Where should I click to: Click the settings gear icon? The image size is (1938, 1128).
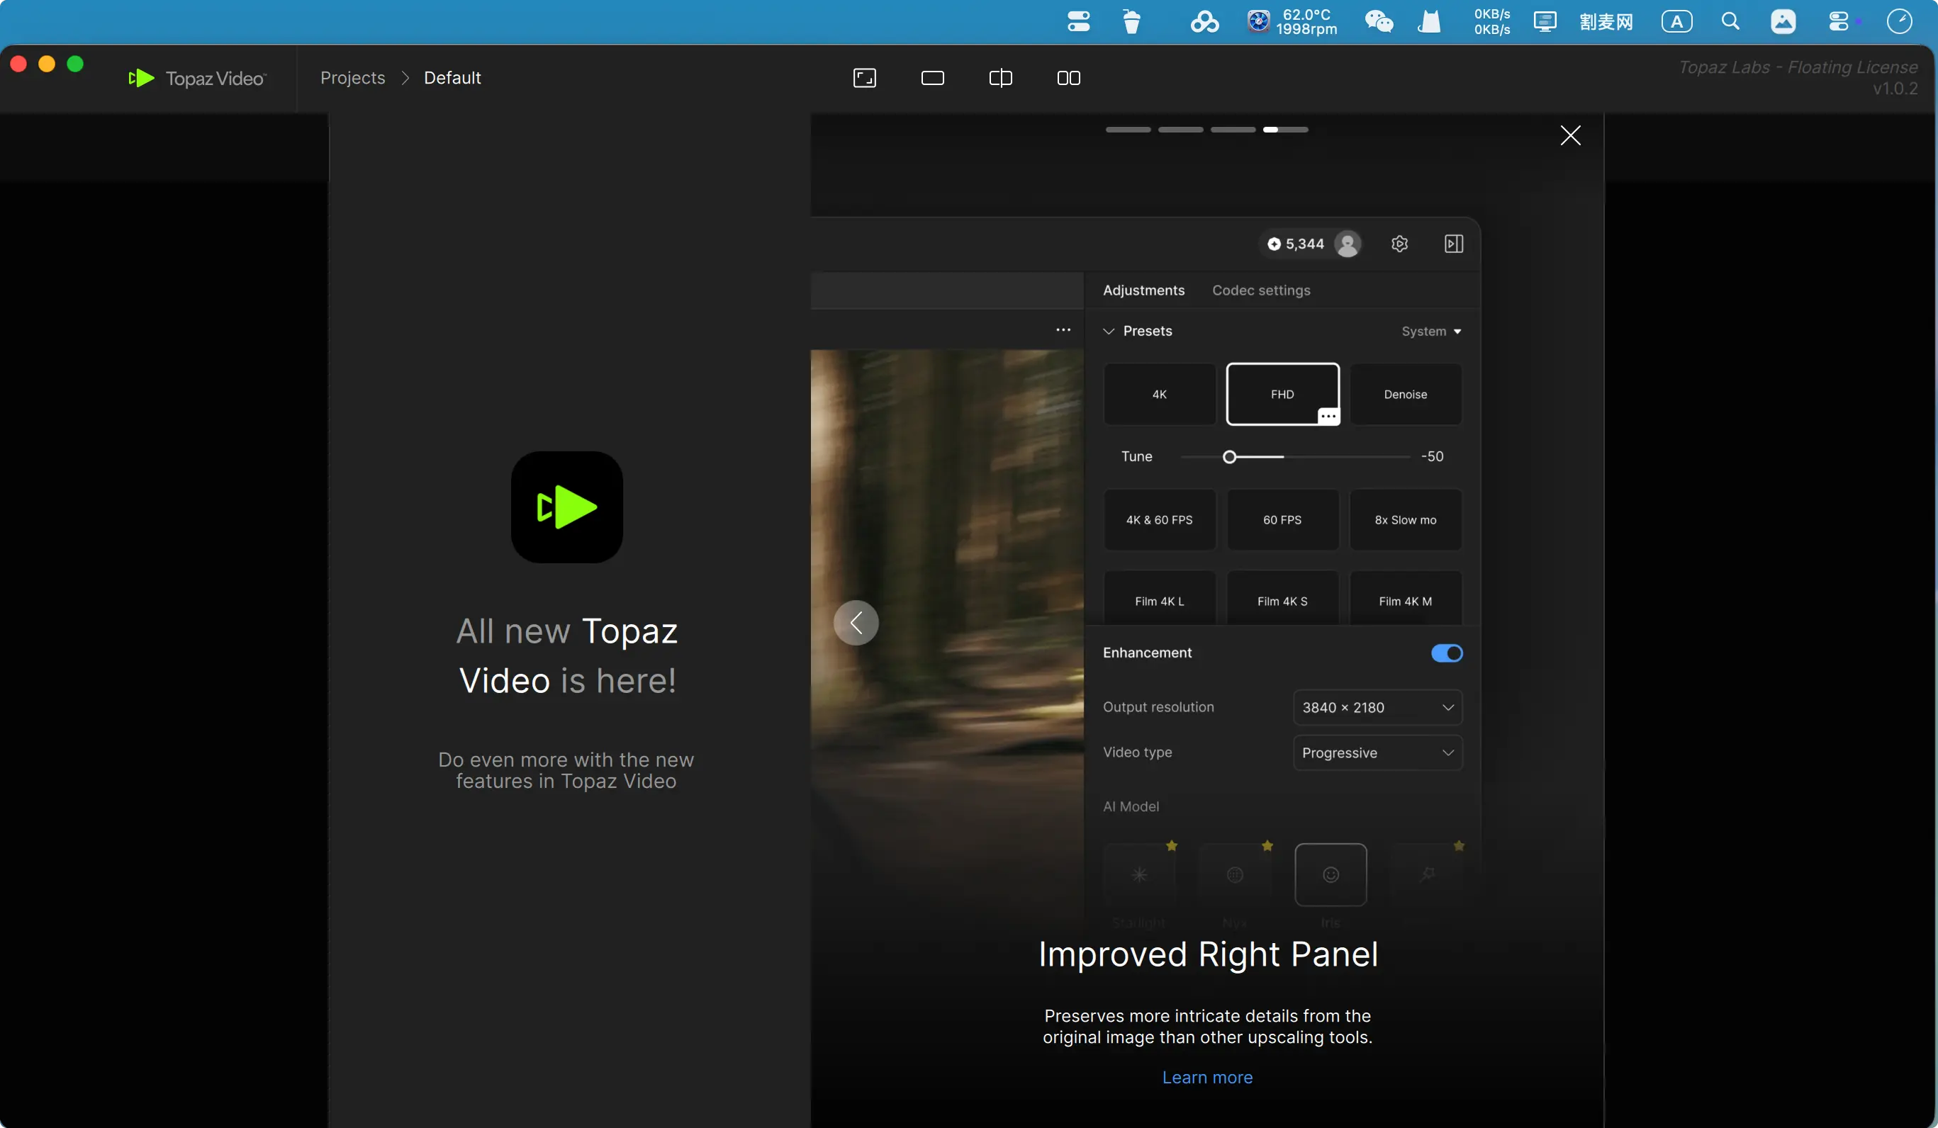coord(1399,244)
